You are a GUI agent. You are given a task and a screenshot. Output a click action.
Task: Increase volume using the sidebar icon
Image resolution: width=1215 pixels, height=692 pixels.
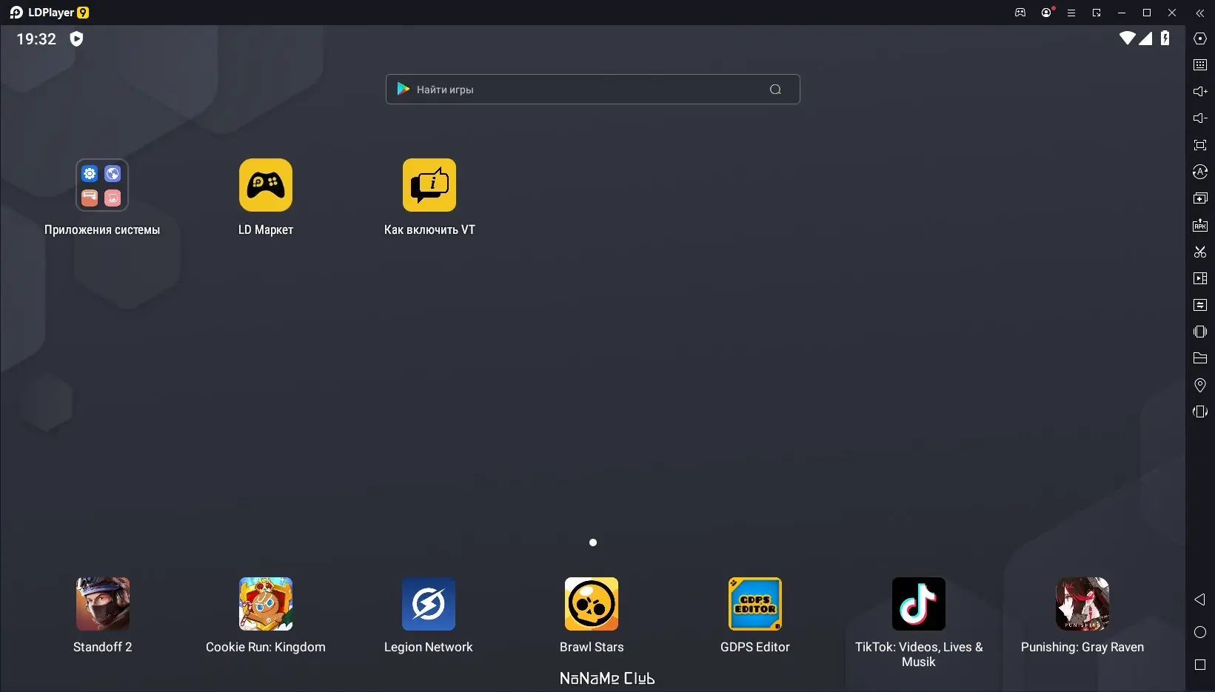click(x=1200, y=92)
